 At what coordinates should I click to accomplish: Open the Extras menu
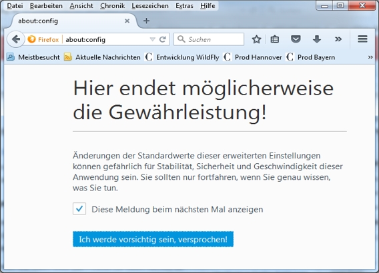(184, 6)
